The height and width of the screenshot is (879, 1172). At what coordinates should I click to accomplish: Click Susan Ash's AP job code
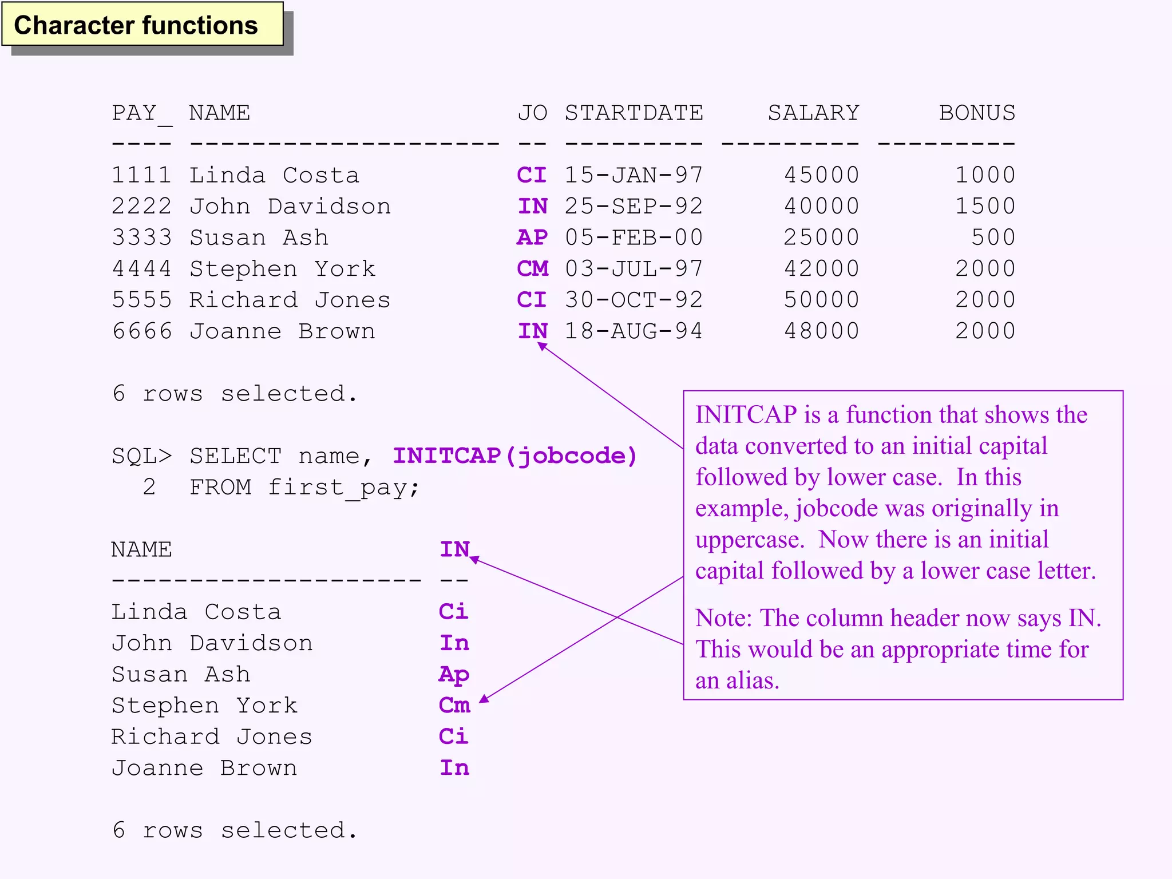[x=532, y=237]
